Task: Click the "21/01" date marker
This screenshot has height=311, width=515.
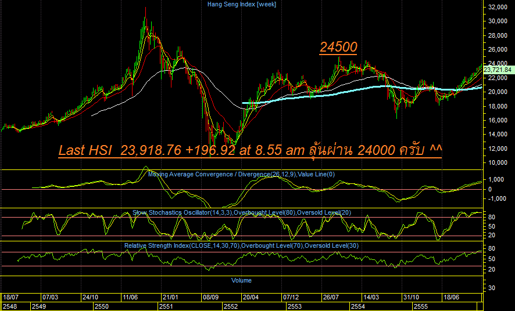Action: (x=170, y=297)
